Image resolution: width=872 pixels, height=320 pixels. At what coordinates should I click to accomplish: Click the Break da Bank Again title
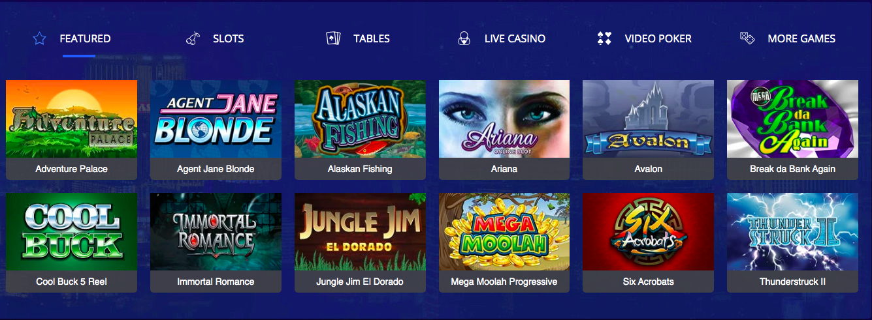coord(792,169)
